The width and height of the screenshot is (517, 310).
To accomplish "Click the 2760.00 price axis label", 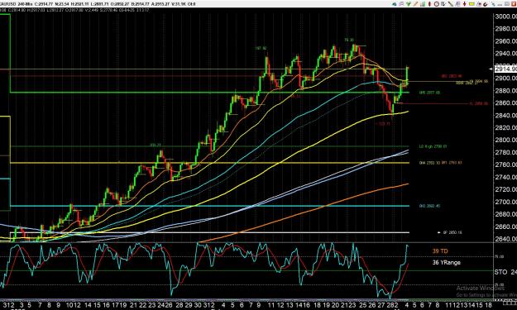I will tap(505, 165).
